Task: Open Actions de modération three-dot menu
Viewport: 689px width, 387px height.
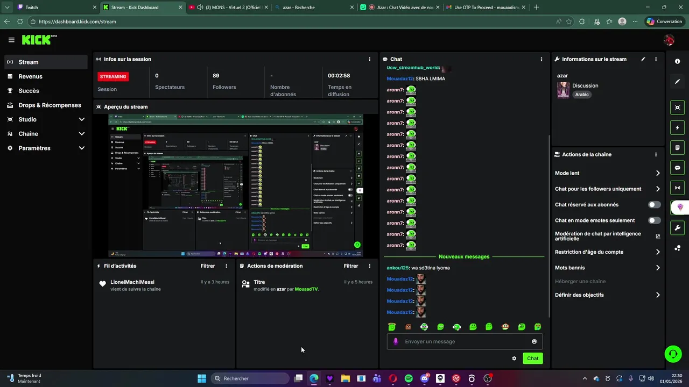Action: click(369, 266)
